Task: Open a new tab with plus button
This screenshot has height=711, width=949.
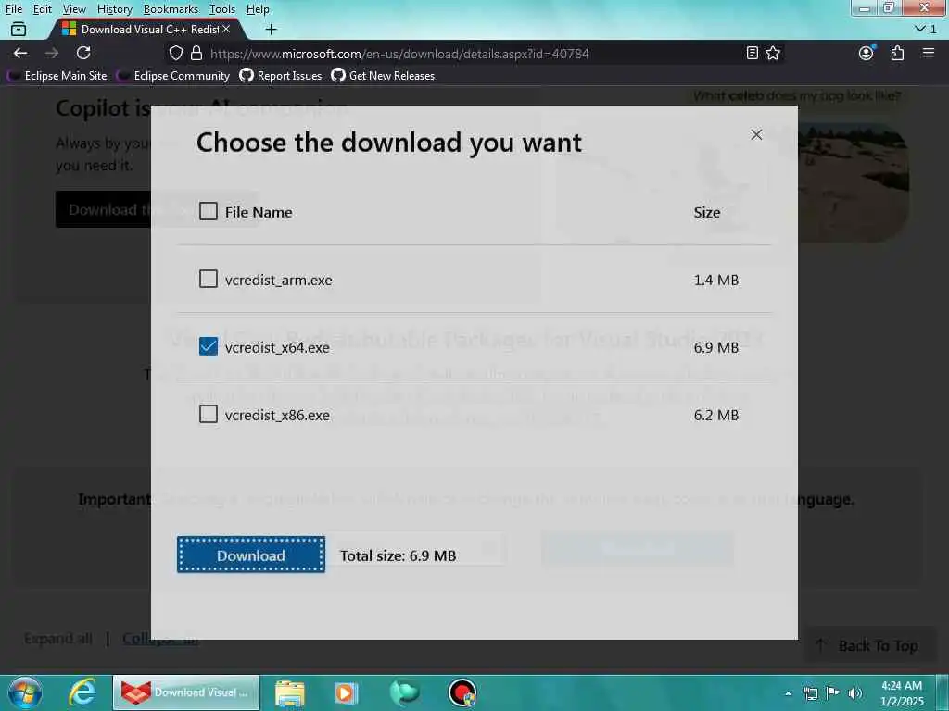Action: pyautogui.click(x=272, y=29)
